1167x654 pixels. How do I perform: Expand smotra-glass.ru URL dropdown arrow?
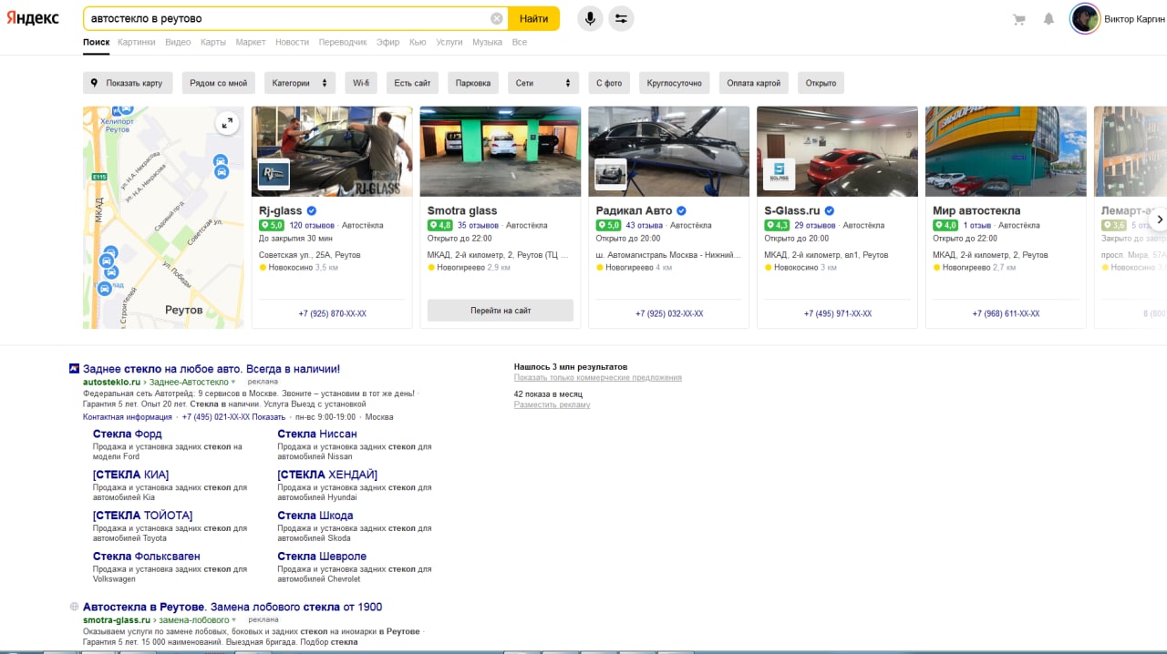(x=234, y=620)
